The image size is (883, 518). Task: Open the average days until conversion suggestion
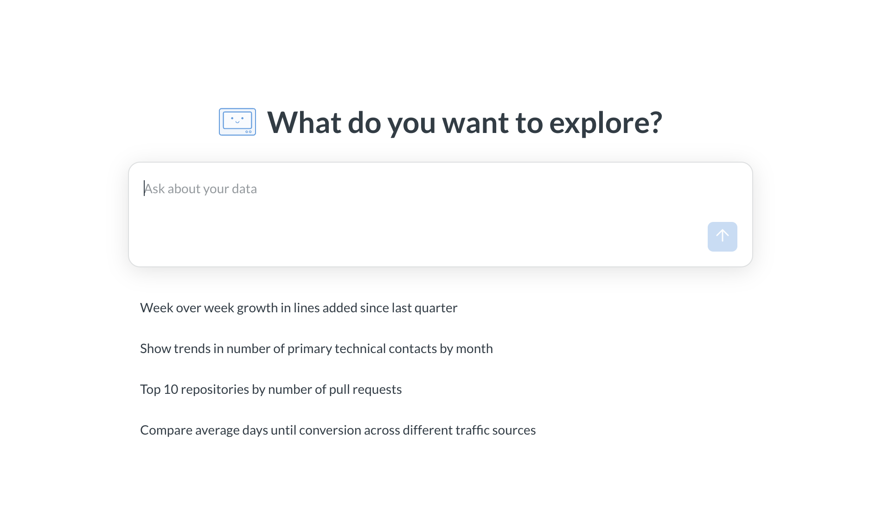point(338,430)
